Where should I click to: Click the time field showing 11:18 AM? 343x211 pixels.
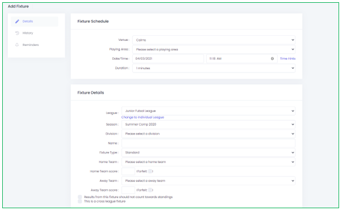pyautogui.click(x=241, y=59)
